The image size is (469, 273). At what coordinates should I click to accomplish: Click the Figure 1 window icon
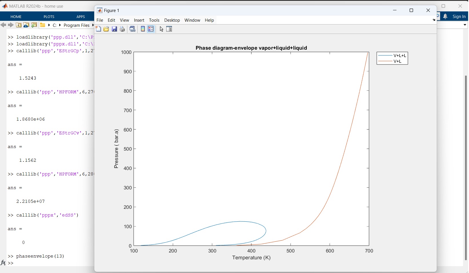coord(100,11)
